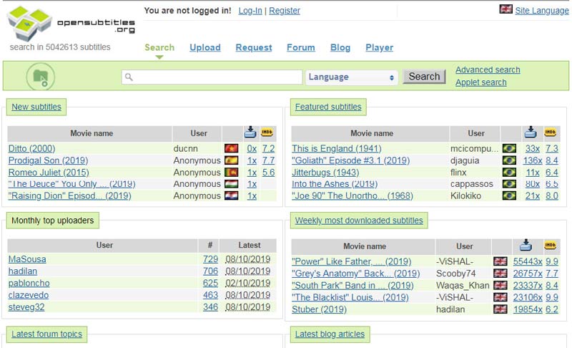The height and width of the screenshot is (348, 572).
Task: Open Prodigal Son (2019) subtitle page
Action: [x=48, y=161]
